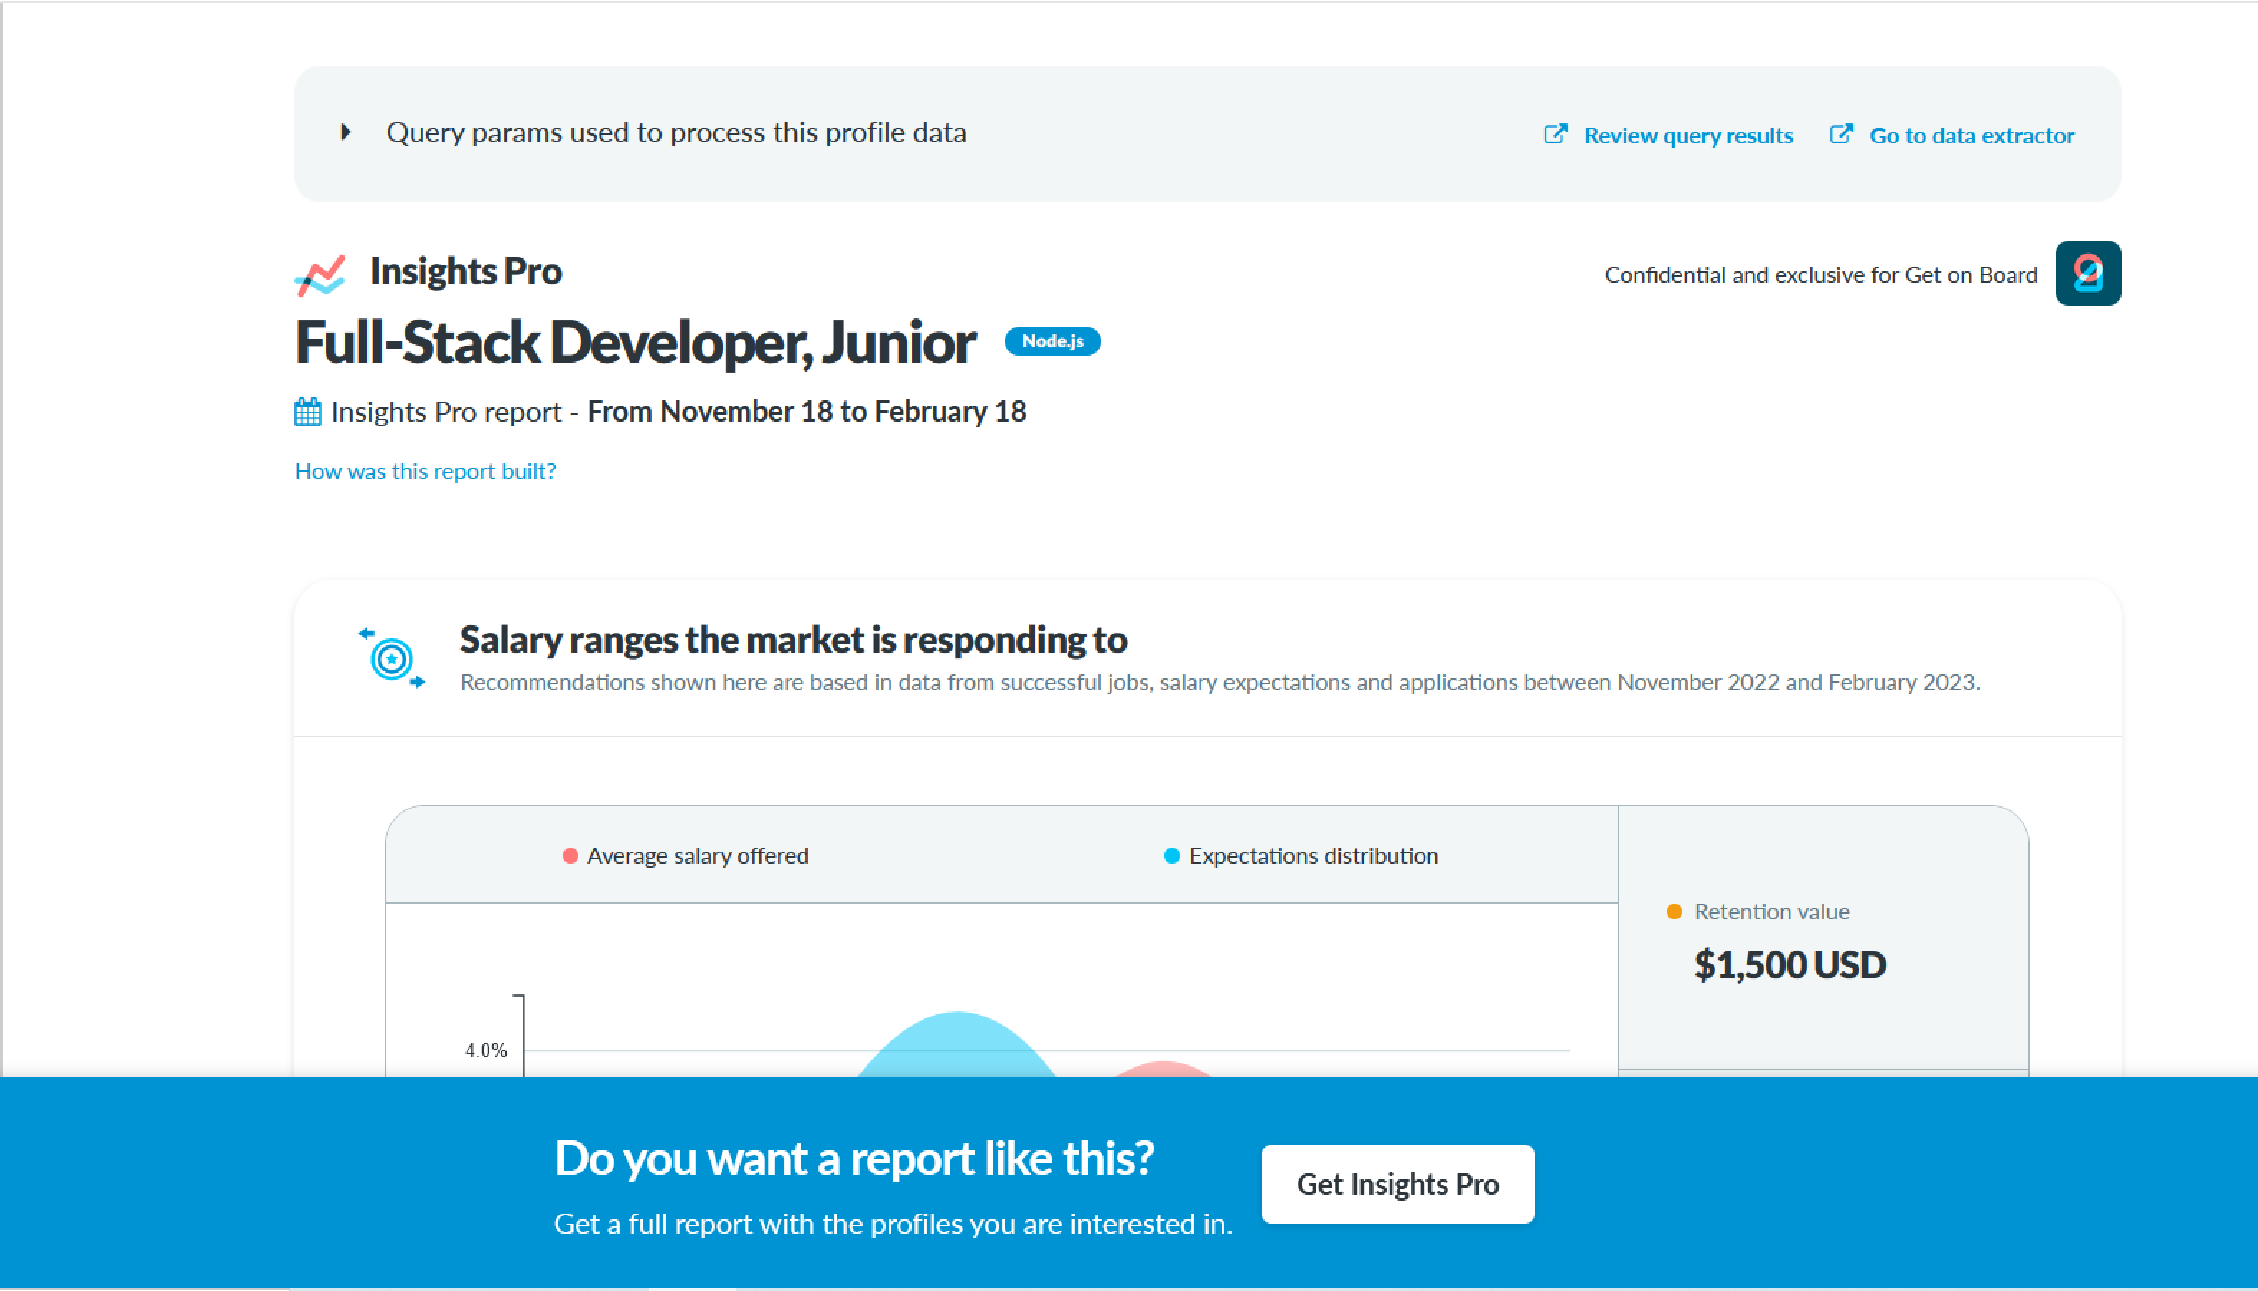Click the Average salary offered legend label
The width and height of the screenshot is (2258, 1291).
pos(698,856)
